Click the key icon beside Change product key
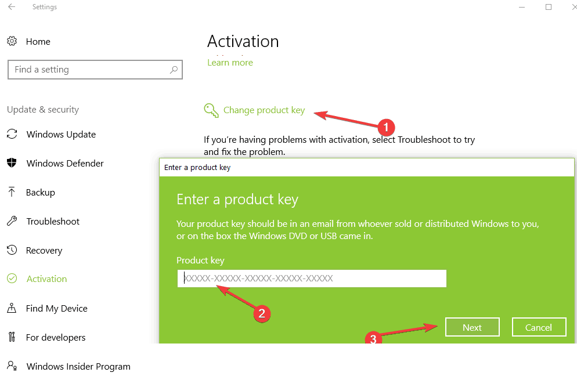577x376 pixels. tap(211, 110)
